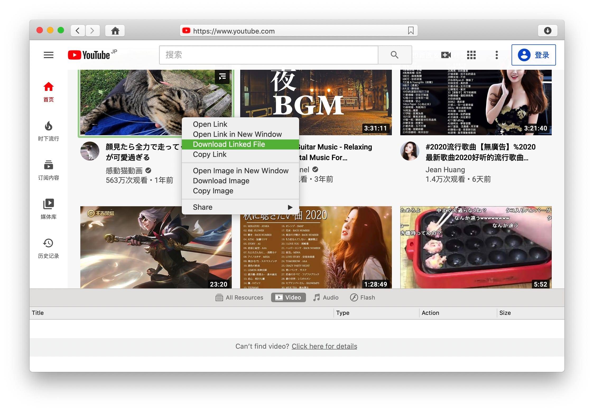Open Jean Huang channel avatar

[x=410, y=151]
